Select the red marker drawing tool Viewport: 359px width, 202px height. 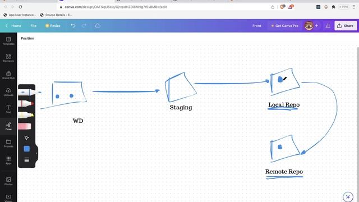coord(26,104)
